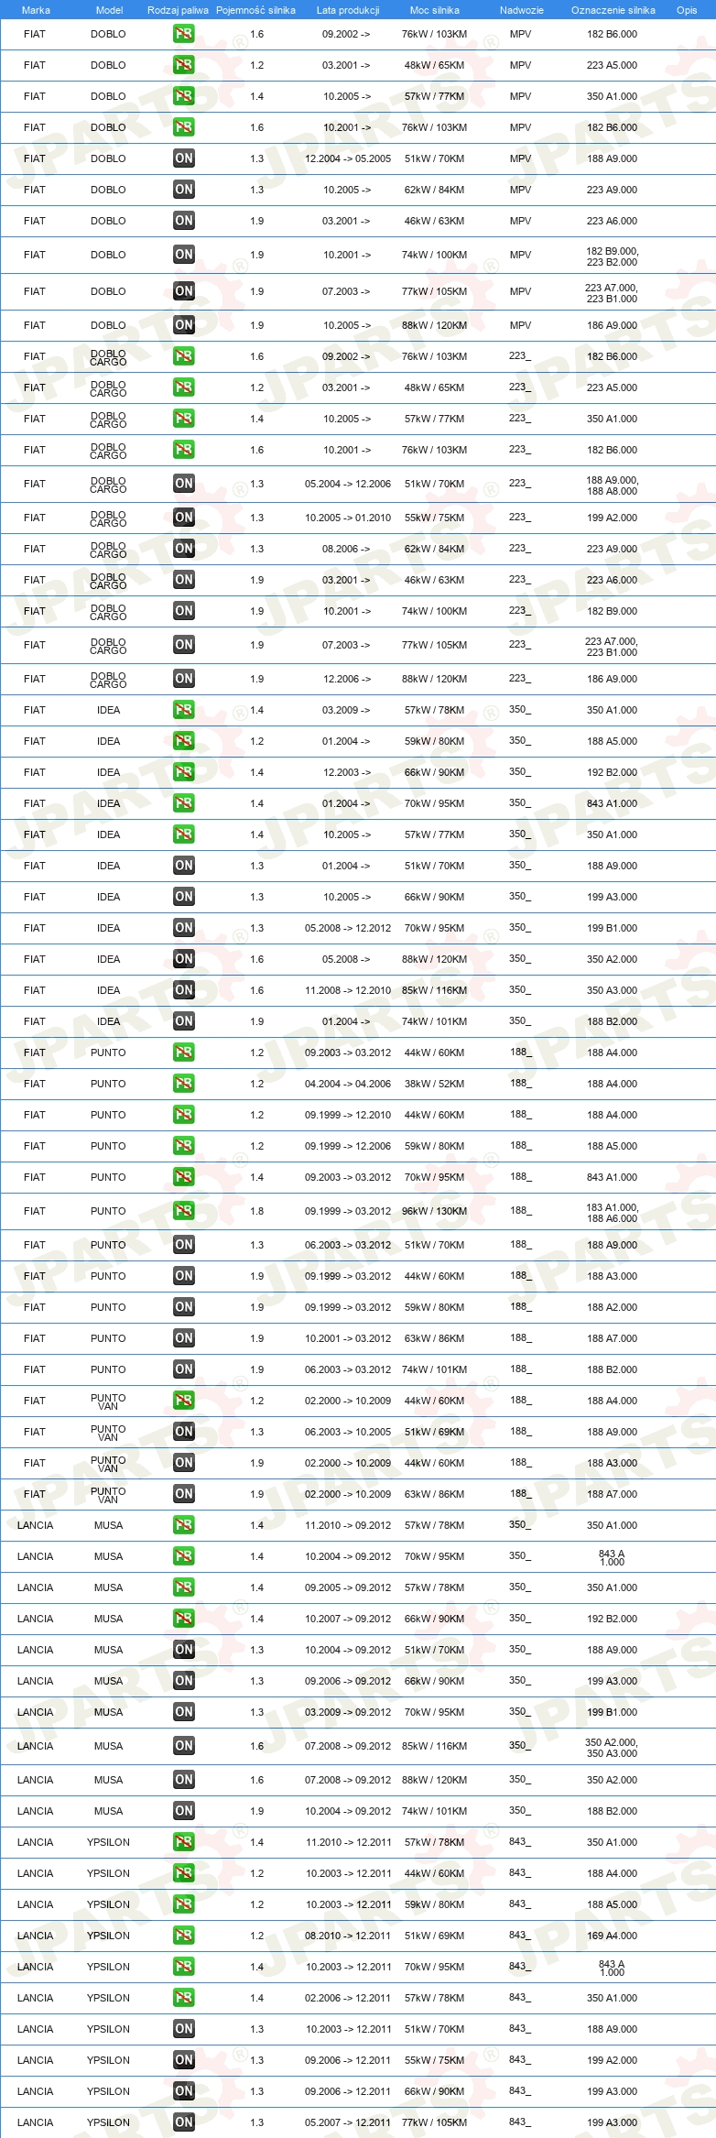Click ON fuel icon in Doblo MPV 186 A9.000 row

(x=184, y=325)
